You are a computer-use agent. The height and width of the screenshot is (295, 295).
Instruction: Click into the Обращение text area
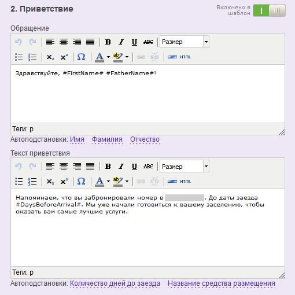pos(148,94)
